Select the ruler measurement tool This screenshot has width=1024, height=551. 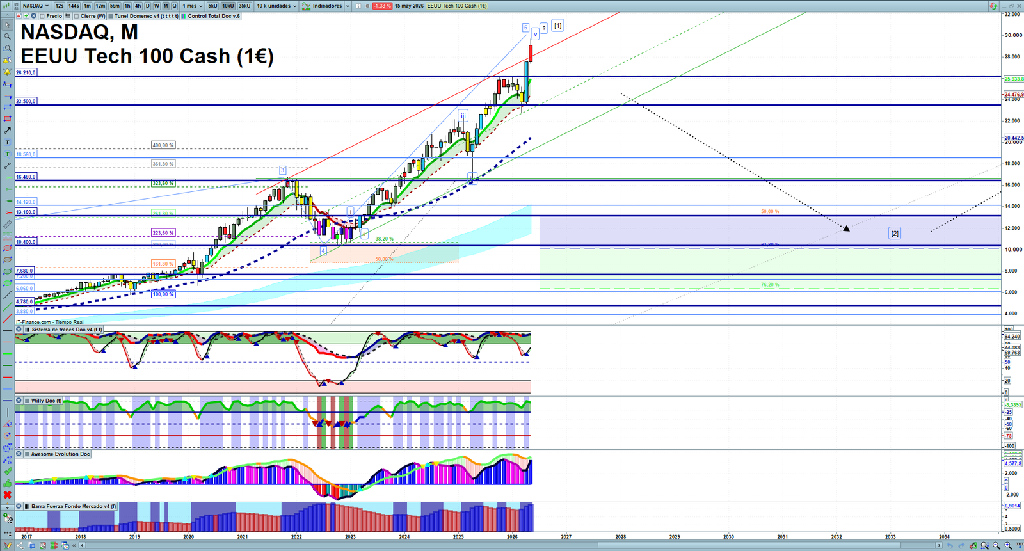pos(7,225)
